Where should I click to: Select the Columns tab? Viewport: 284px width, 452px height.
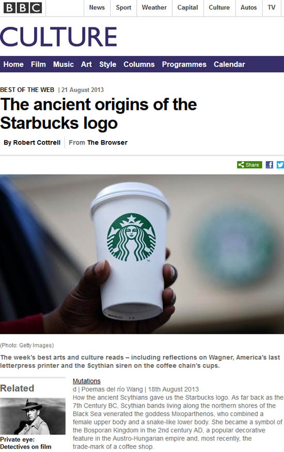[139, 64]
